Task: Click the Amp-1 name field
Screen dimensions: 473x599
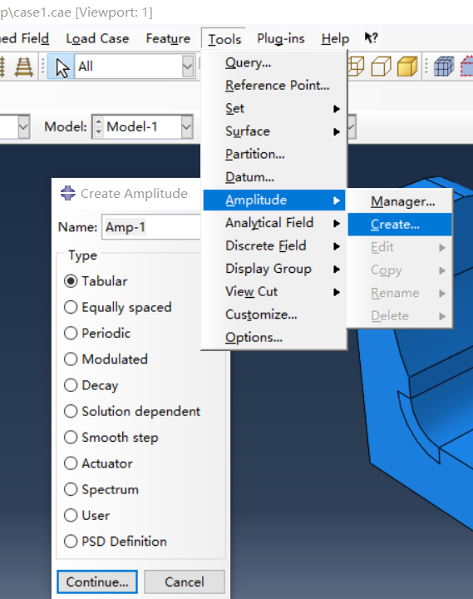Action: click(x=151, y=227)
